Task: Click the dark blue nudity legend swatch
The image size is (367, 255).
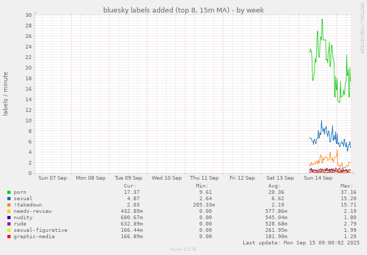Action: point(9,218)
